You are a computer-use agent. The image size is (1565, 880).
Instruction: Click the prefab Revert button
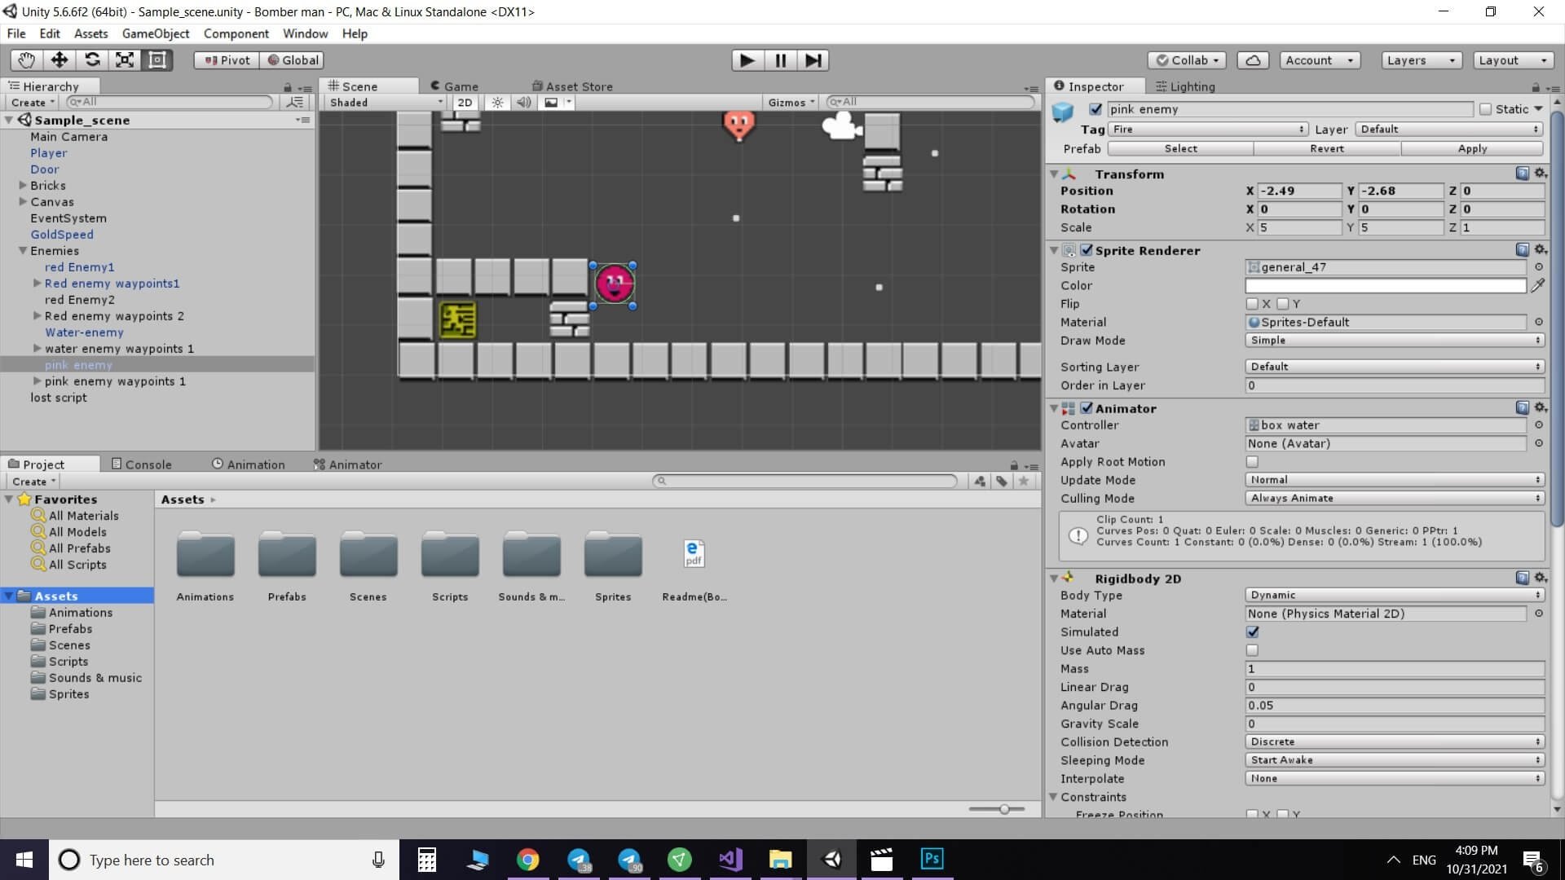[x=1327, y=149]
